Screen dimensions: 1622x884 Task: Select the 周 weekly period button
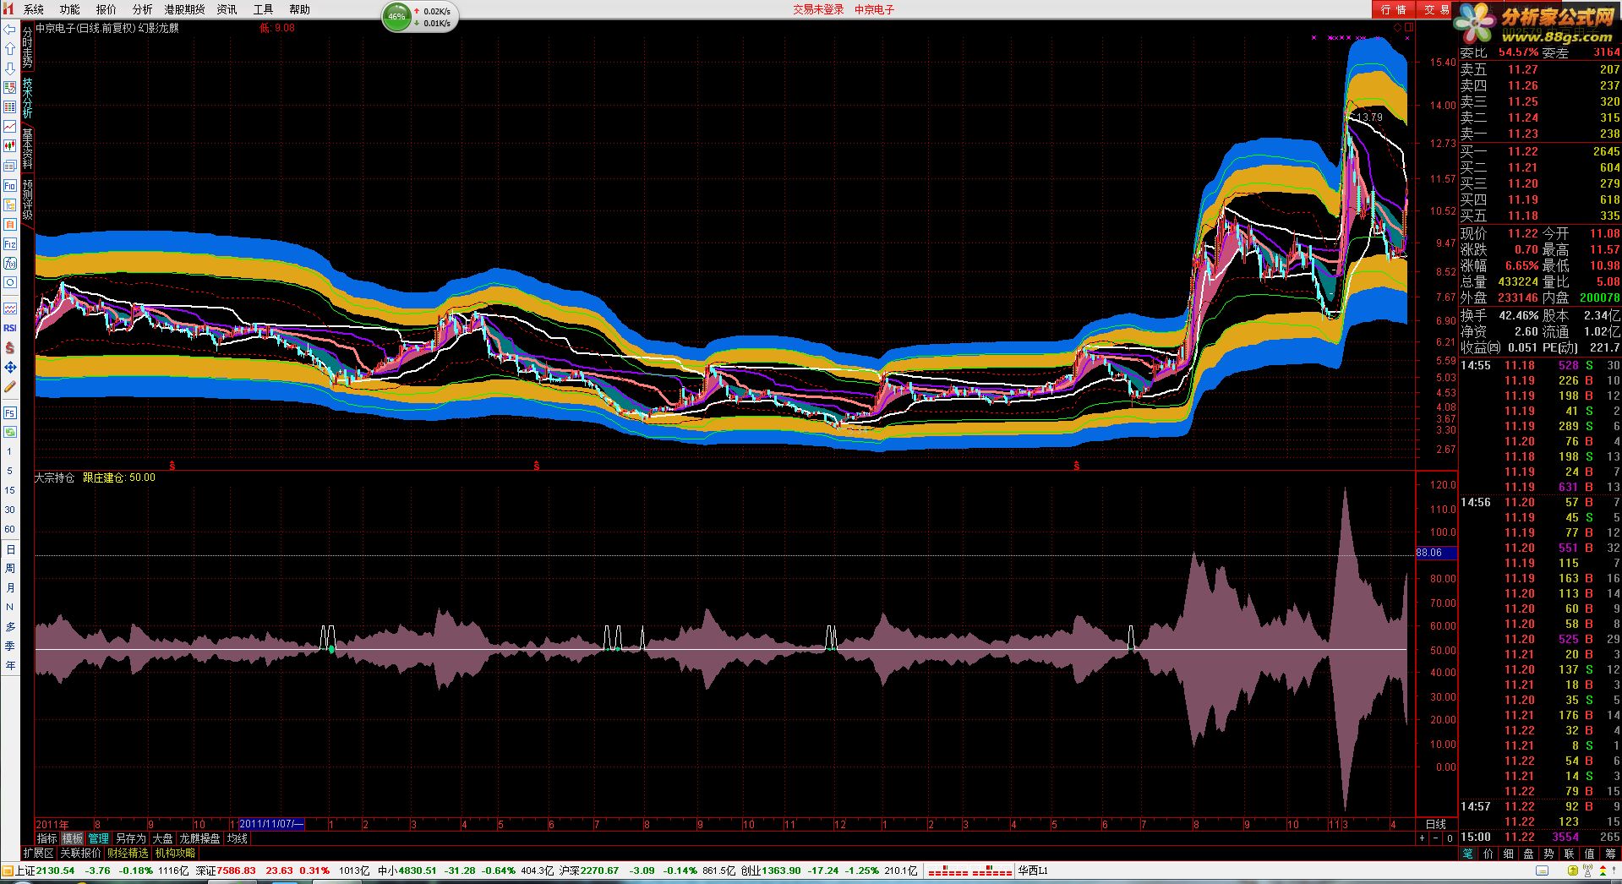(x=10, y=569)
